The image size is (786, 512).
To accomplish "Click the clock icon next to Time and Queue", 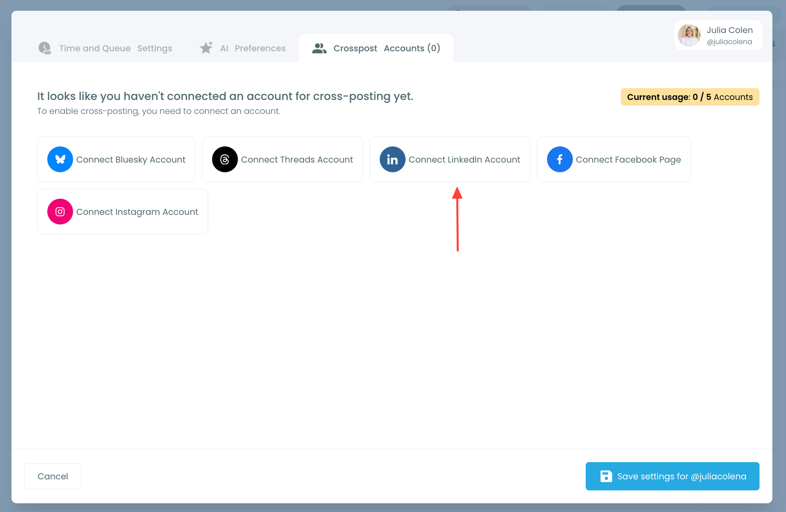I will click(x=45, y=48).
